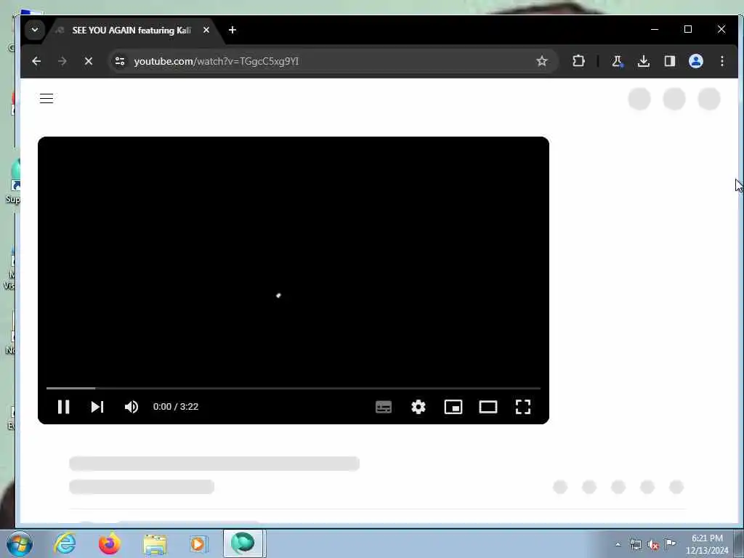Skip to the next video

[x=97, y=407]
